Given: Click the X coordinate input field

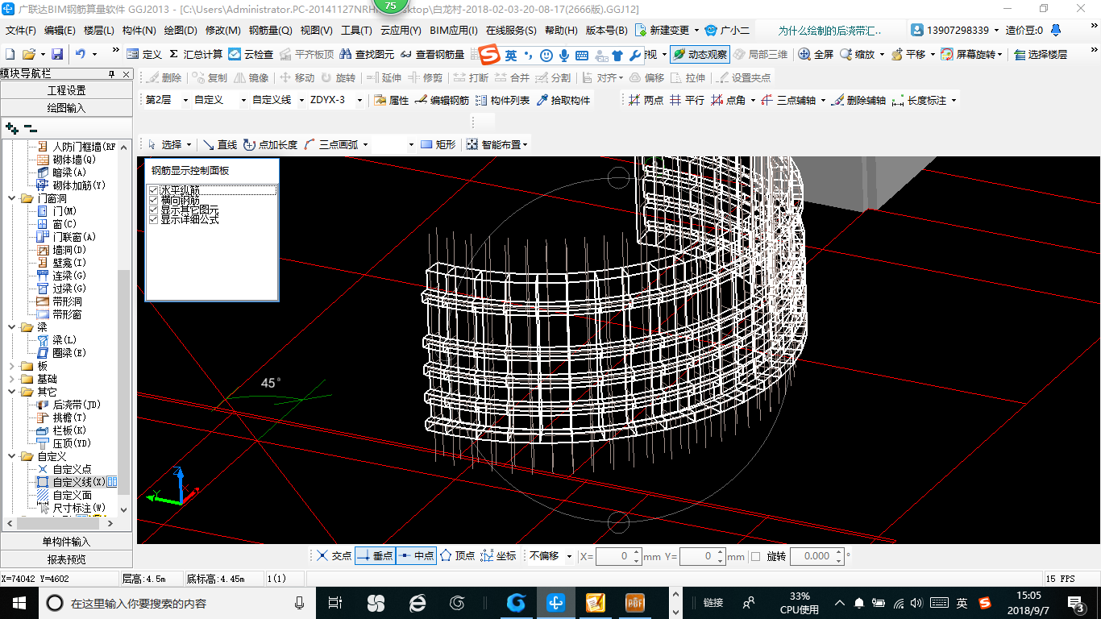Looking at the screenshot, I should click(x=619, y=556).
